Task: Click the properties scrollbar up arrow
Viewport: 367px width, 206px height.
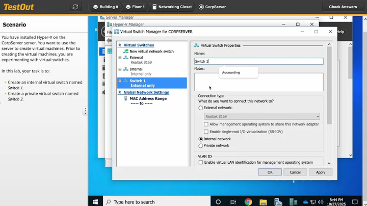Action: tap(329, 44)
